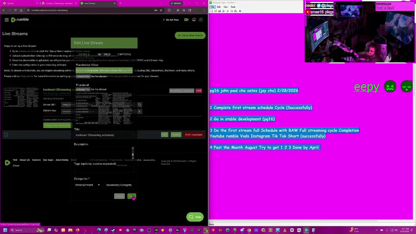
Task: Click Print icon in Notepad Light toolbar
Action: click(x=224, y=11)
